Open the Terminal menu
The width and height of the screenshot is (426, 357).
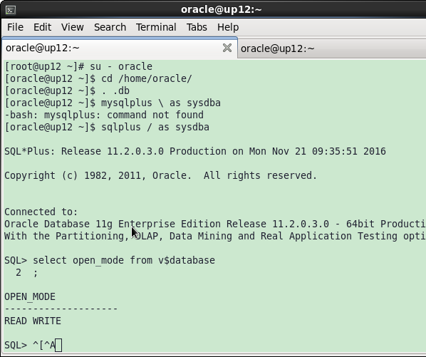click(x=156, y=27)
